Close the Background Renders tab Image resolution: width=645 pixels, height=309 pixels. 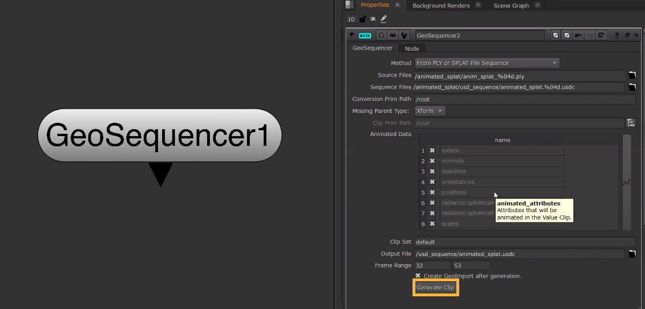(478, 5)
